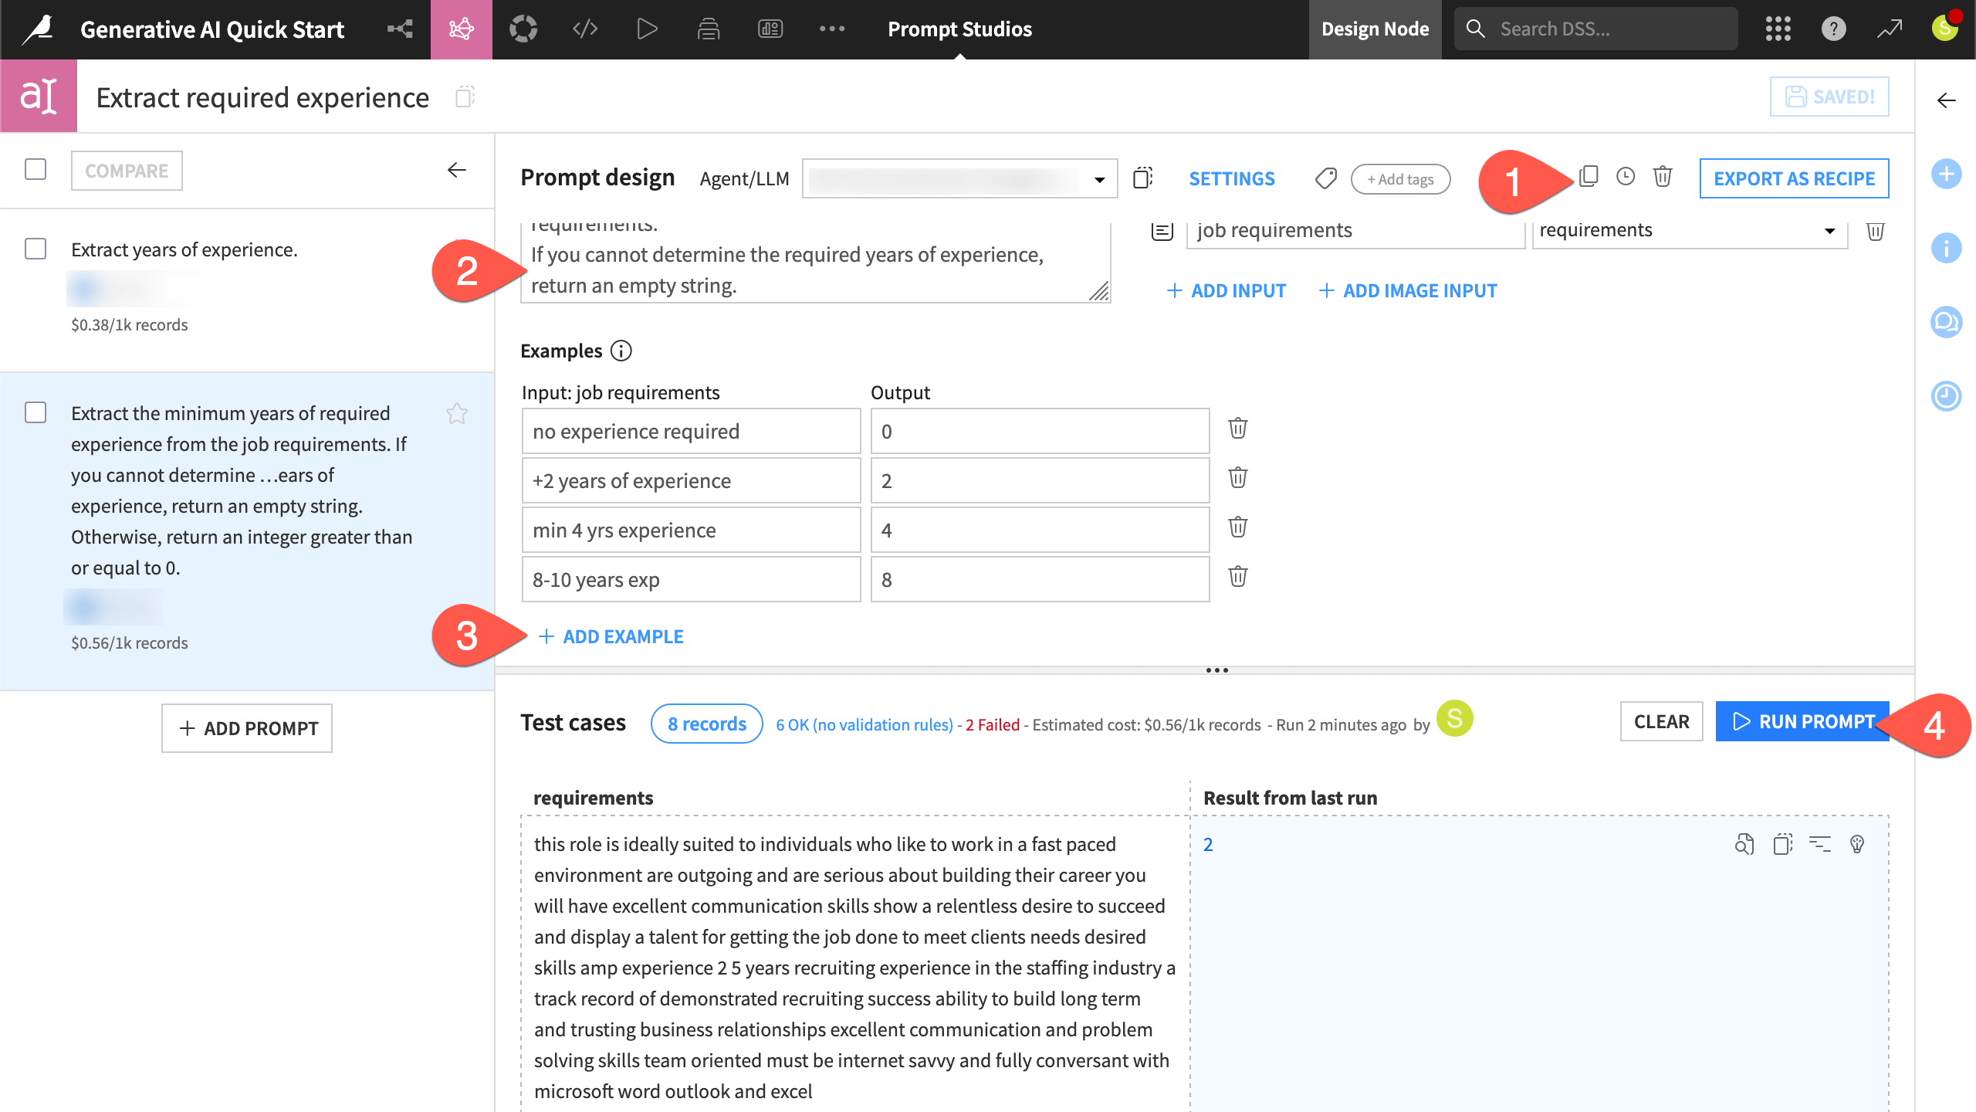This screenshot has height=1112, width=1976.
Task: Remove the "8-10 years exp" example
Action: (1238, 576)
